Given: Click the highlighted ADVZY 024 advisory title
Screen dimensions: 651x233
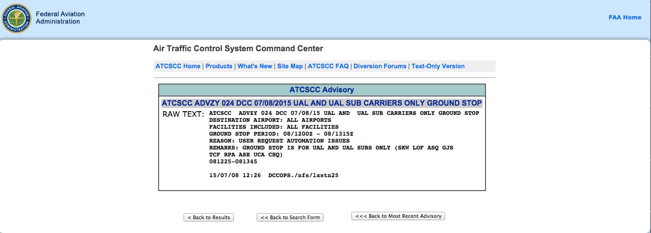Looking at the screenshot, I should tap(322, 103).
